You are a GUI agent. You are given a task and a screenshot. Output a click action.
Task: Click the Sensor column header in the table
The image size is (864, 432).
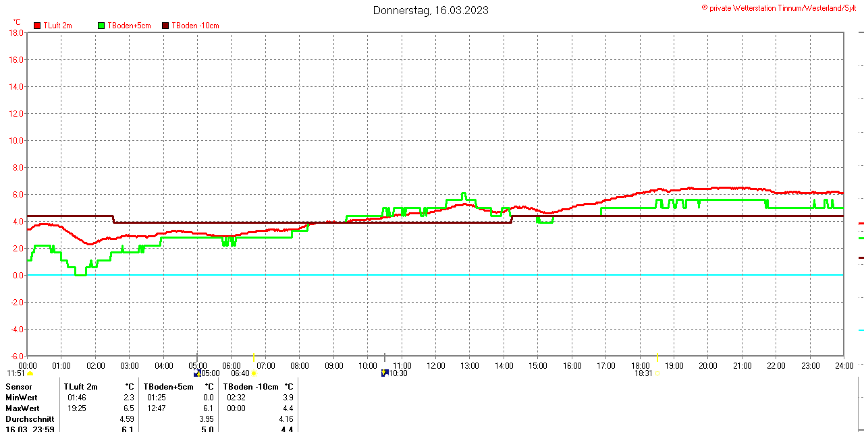19,387
